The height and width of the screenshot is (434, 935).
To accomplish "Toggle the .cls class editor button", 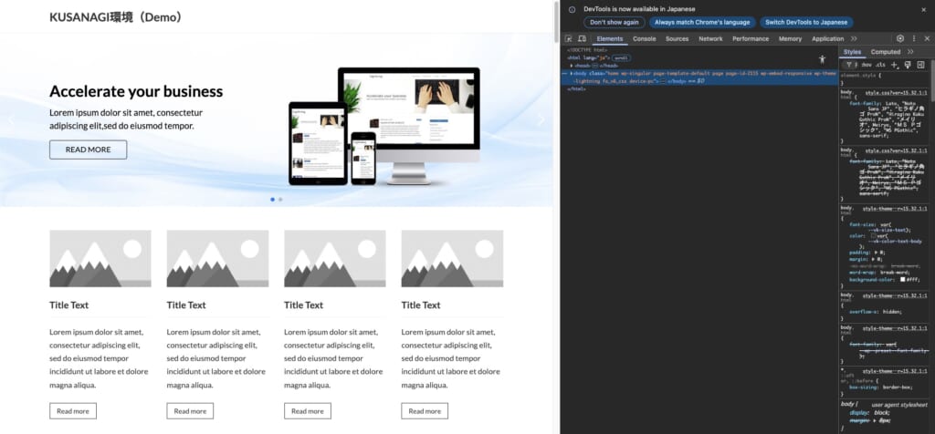I will point(880,65).
